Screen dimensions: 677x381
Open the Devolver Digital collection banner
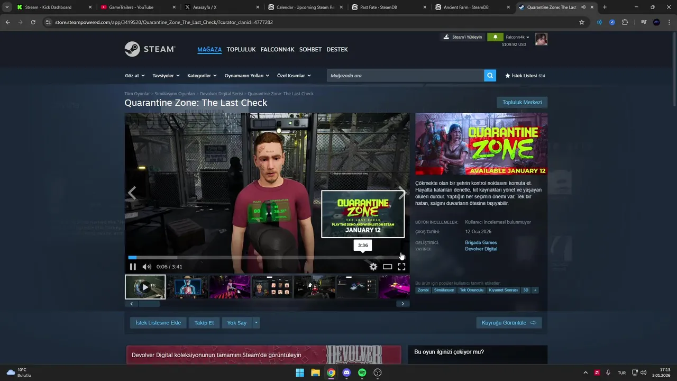[263, 355]
